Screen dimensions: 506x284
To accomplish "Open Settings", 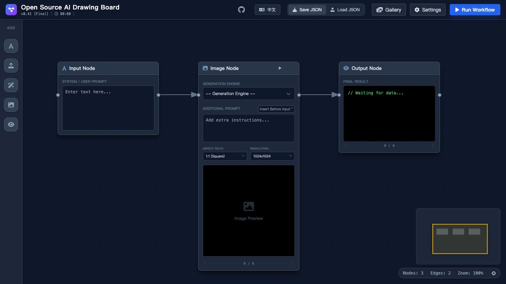I will 428,10.
